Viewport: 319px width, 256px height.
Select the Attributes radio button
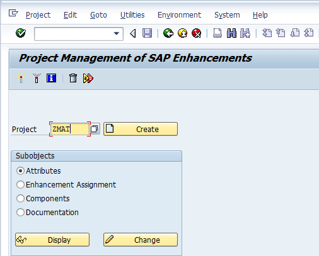(20, 171)
